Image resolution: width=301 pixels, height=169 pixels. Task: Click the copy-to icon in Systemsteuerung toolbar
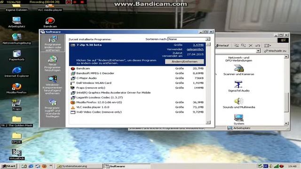[x=244, y=46]
